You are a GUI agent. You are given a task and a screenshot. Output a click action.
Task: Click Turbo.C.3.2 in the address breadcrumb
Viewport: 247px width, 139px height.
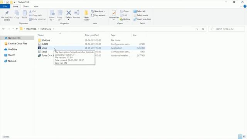pyautogui.click(x=46, y=29)
